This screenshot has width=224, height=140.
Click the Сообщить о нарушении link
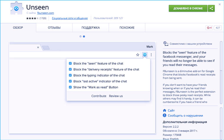[185, 116]
